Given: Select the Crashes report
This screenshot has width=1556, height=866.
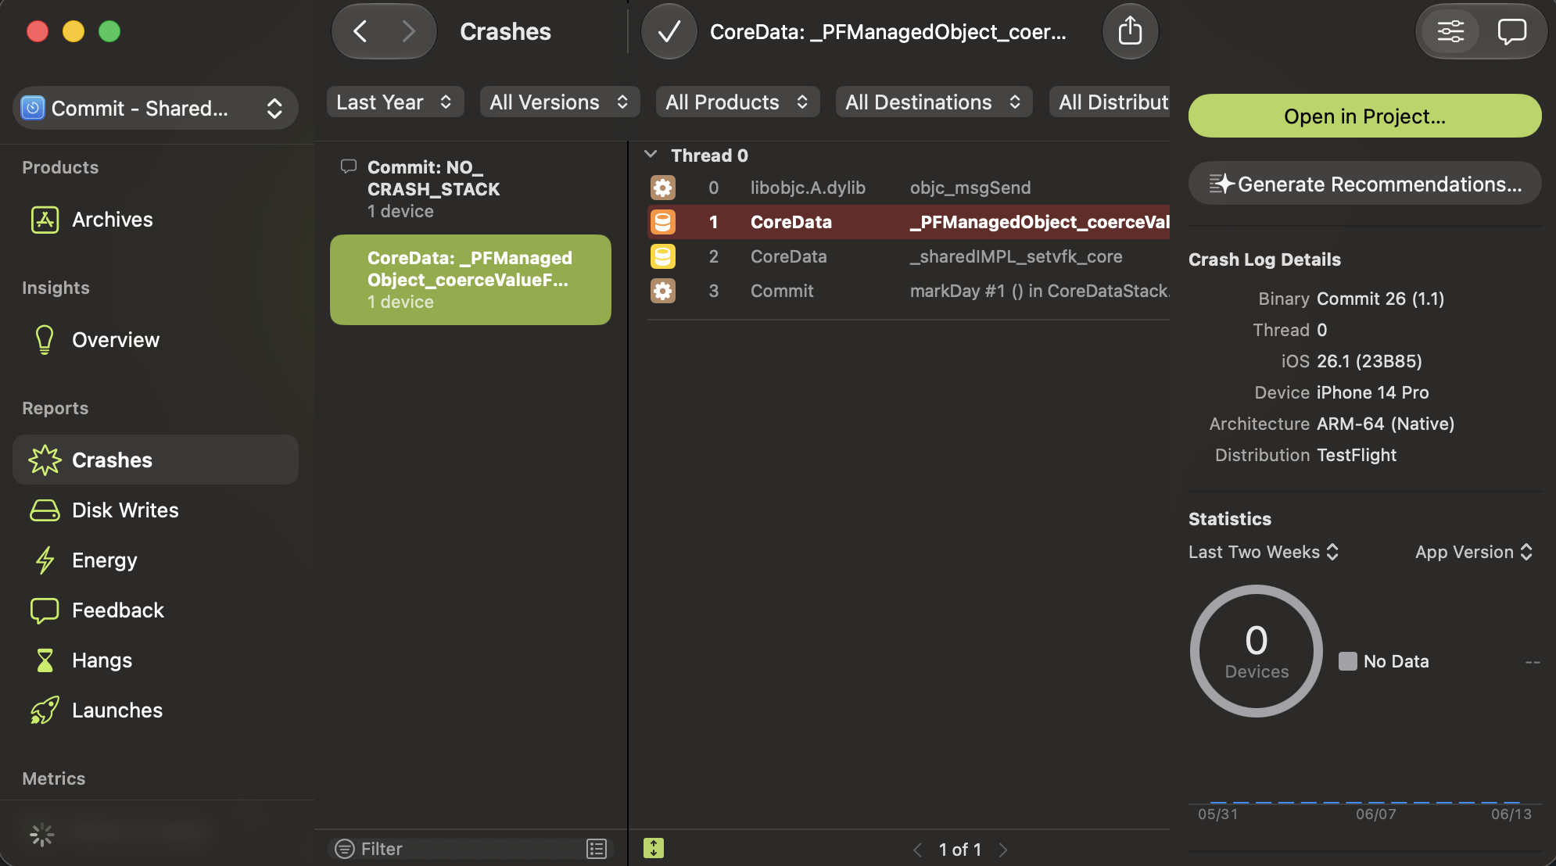Looking at the screenshot, I should [156, 460].
